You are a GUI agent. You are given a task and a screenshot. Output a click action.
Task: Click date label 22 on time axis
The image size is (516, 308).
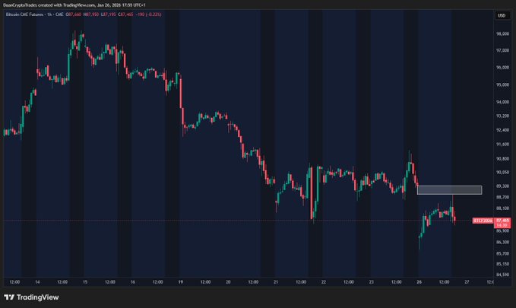(x=324, y=282)
